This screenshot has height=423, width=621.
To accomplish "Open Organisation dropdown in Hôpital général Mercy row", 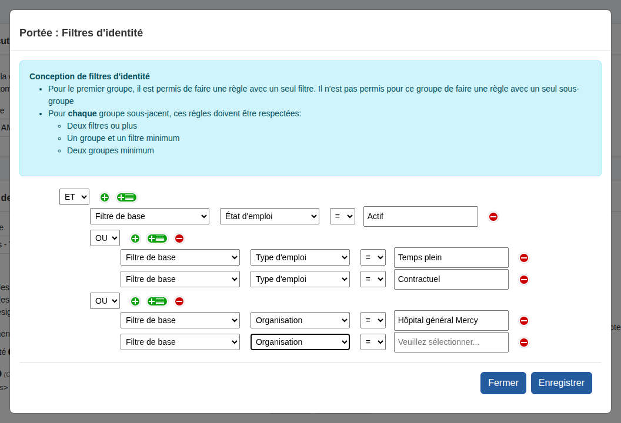I will click(300, 320).
